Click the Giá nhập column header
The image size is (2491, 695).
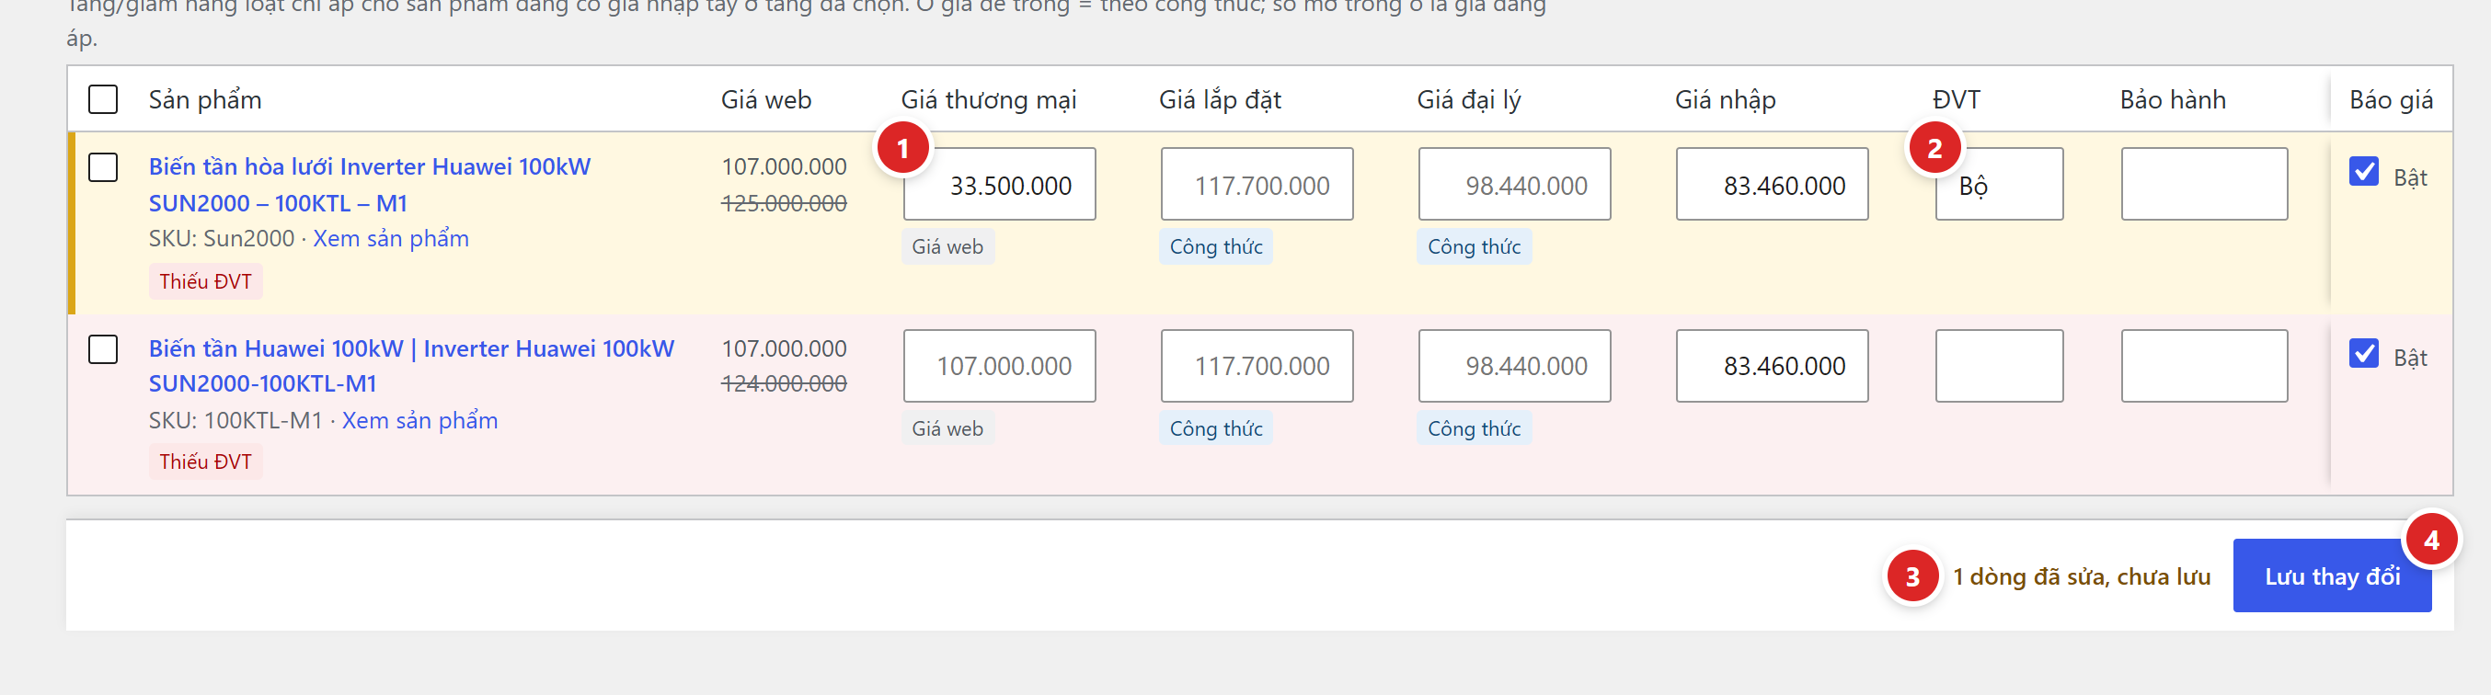[1724, 99]
